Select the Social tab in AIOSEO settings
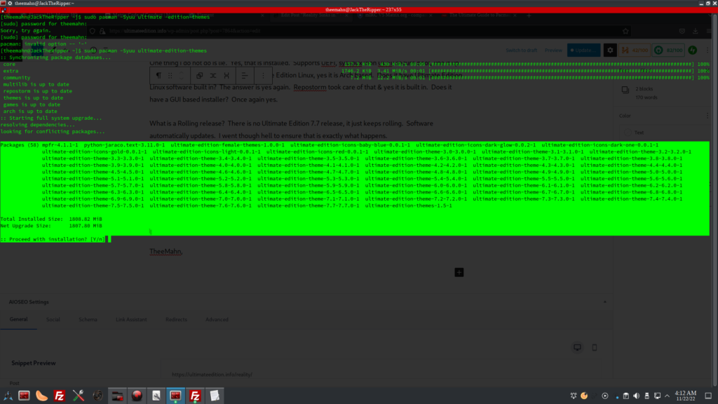 (x=53, y=319)
